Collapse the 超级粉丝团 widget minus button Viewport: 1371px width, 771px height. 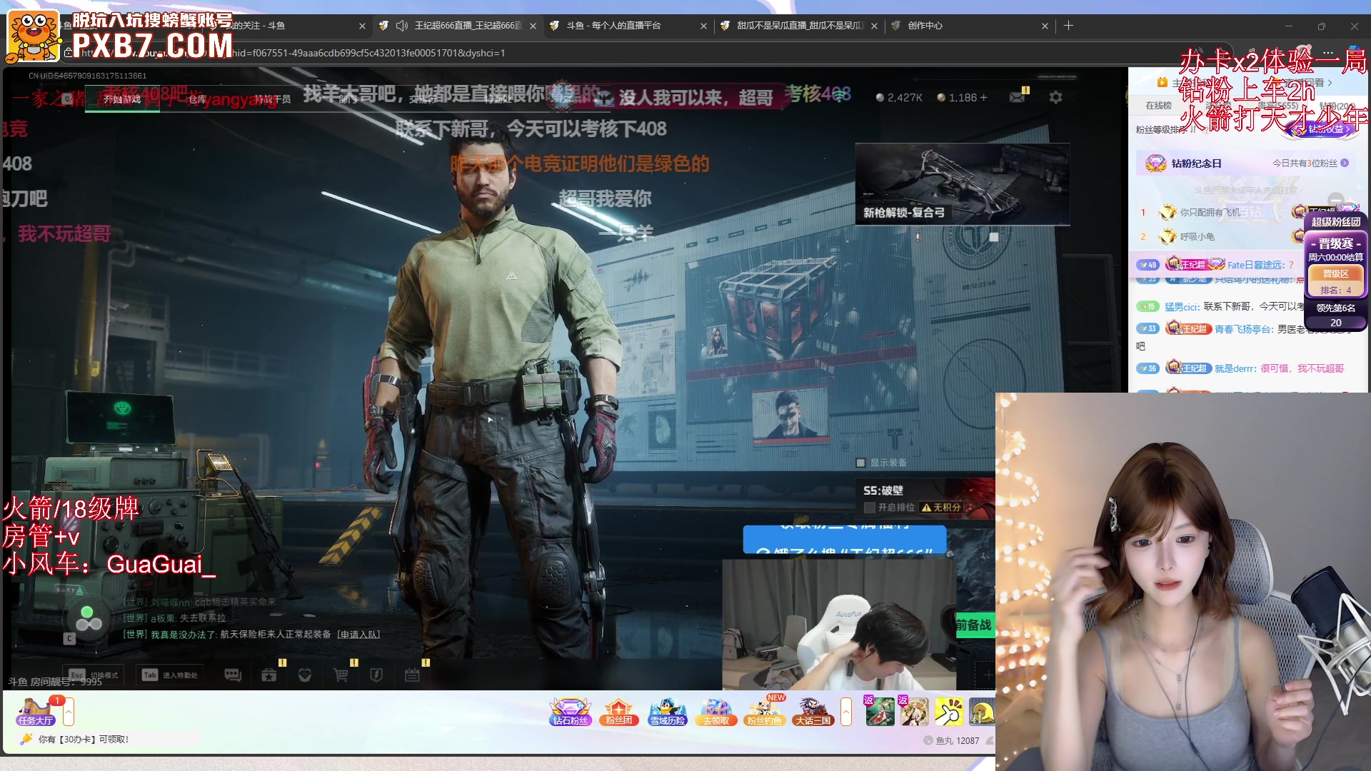tap(1335, 201)
